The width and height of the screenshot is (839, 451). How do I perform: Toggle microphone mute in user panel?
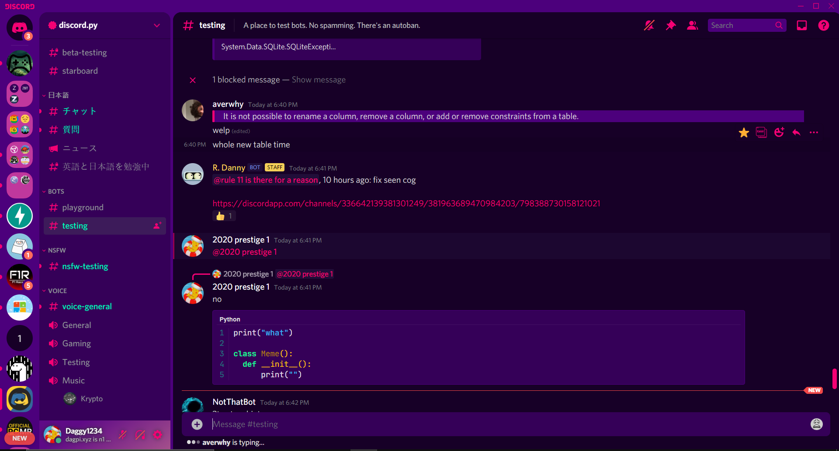tap(123, 434)
